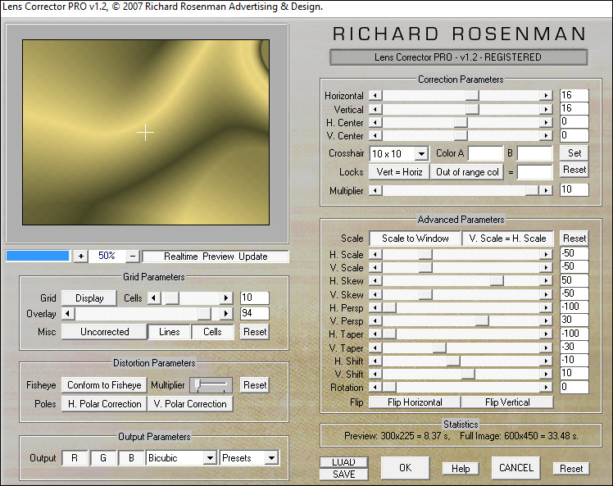Image resolution: width=613 pixels, height=486 pixels.
Task: Click V. Skew slider left arrow
Action: [375, 294]
